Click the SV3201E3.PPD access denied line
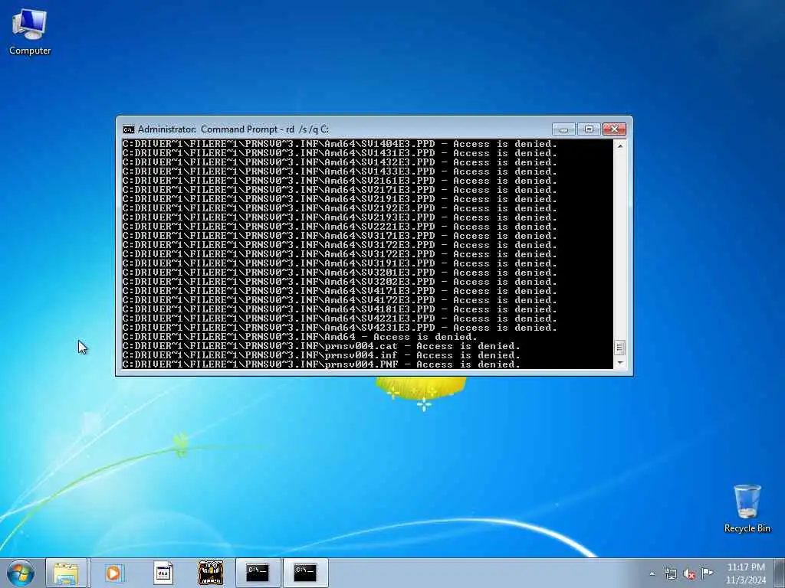Screen dimensions: 785x588 [340, 273]
